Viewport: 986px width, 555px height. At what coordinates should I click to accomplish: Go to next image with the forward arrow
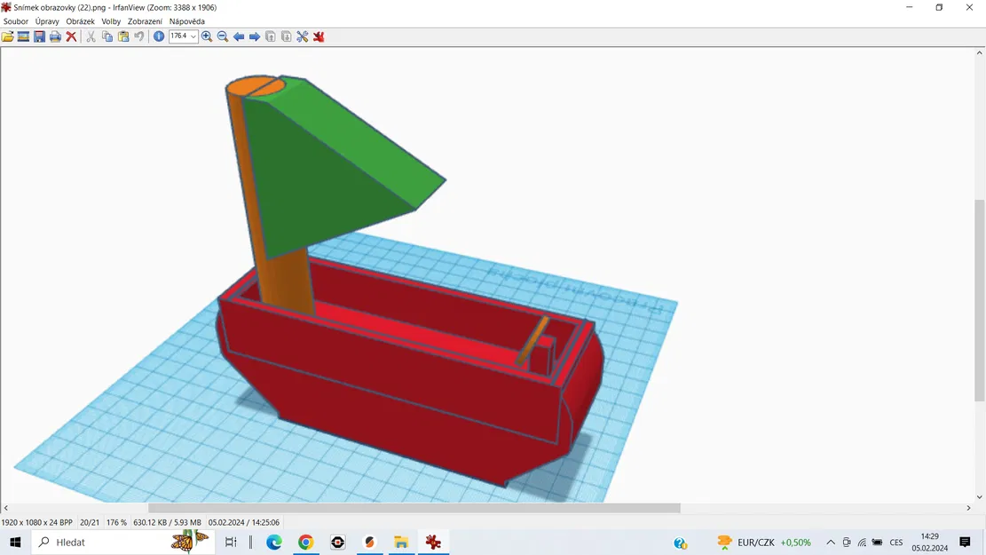255,36
